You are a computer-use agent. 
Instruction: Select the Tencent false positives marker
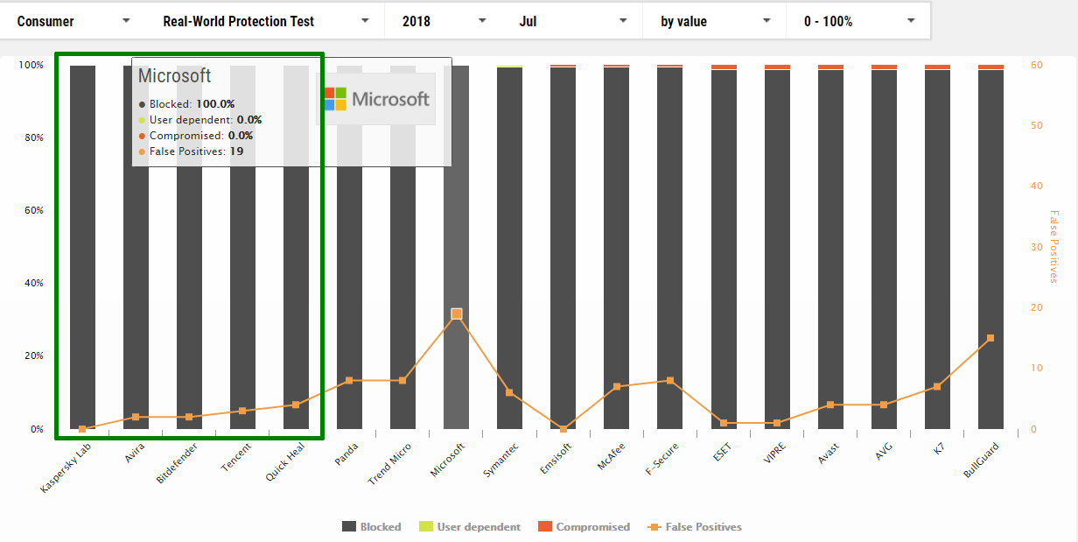tap(242, 411)
